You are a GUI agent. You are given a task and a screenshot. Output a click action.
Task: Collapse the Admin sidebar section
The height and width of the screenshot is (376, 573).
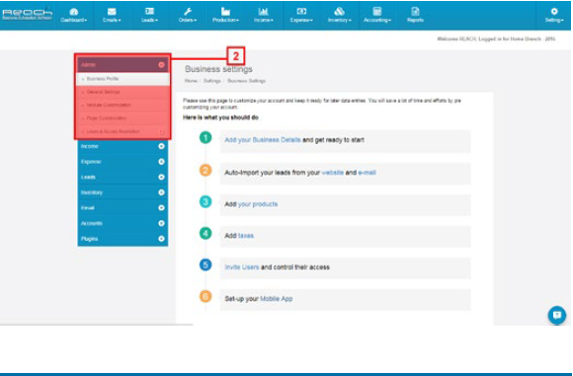[x=123, y=64]
